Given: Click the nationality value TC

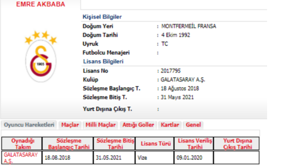Looking at the screenshot, I should [165, 44].
